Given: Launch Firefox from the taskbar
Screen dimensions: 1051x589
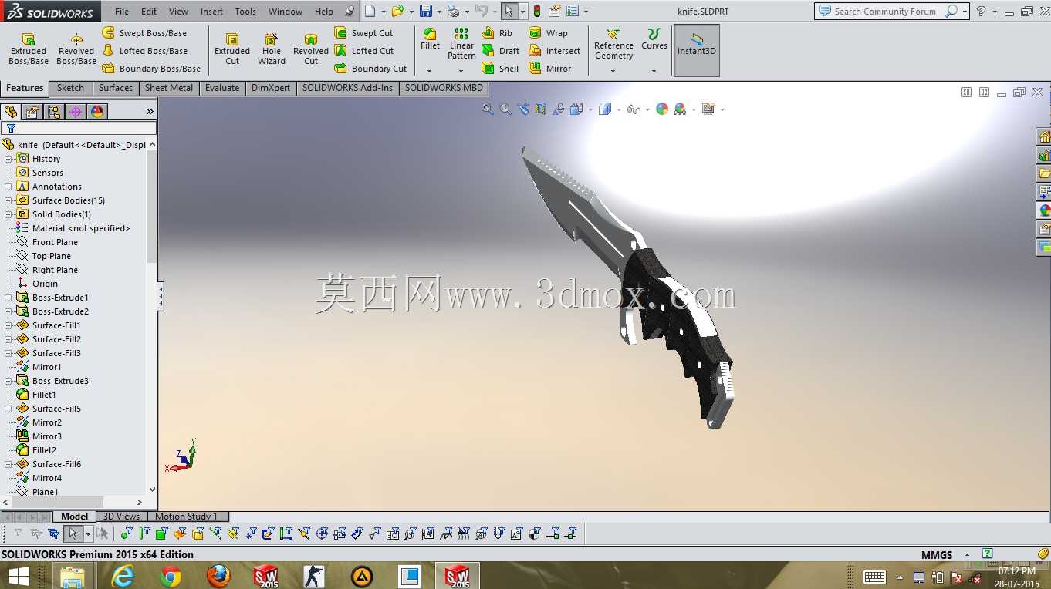Looking at the screenshot, I should tap(218, 576).
